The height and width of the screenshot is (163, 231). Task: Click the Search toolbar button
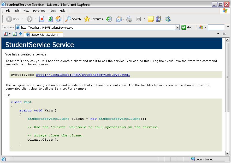(73, 19)
